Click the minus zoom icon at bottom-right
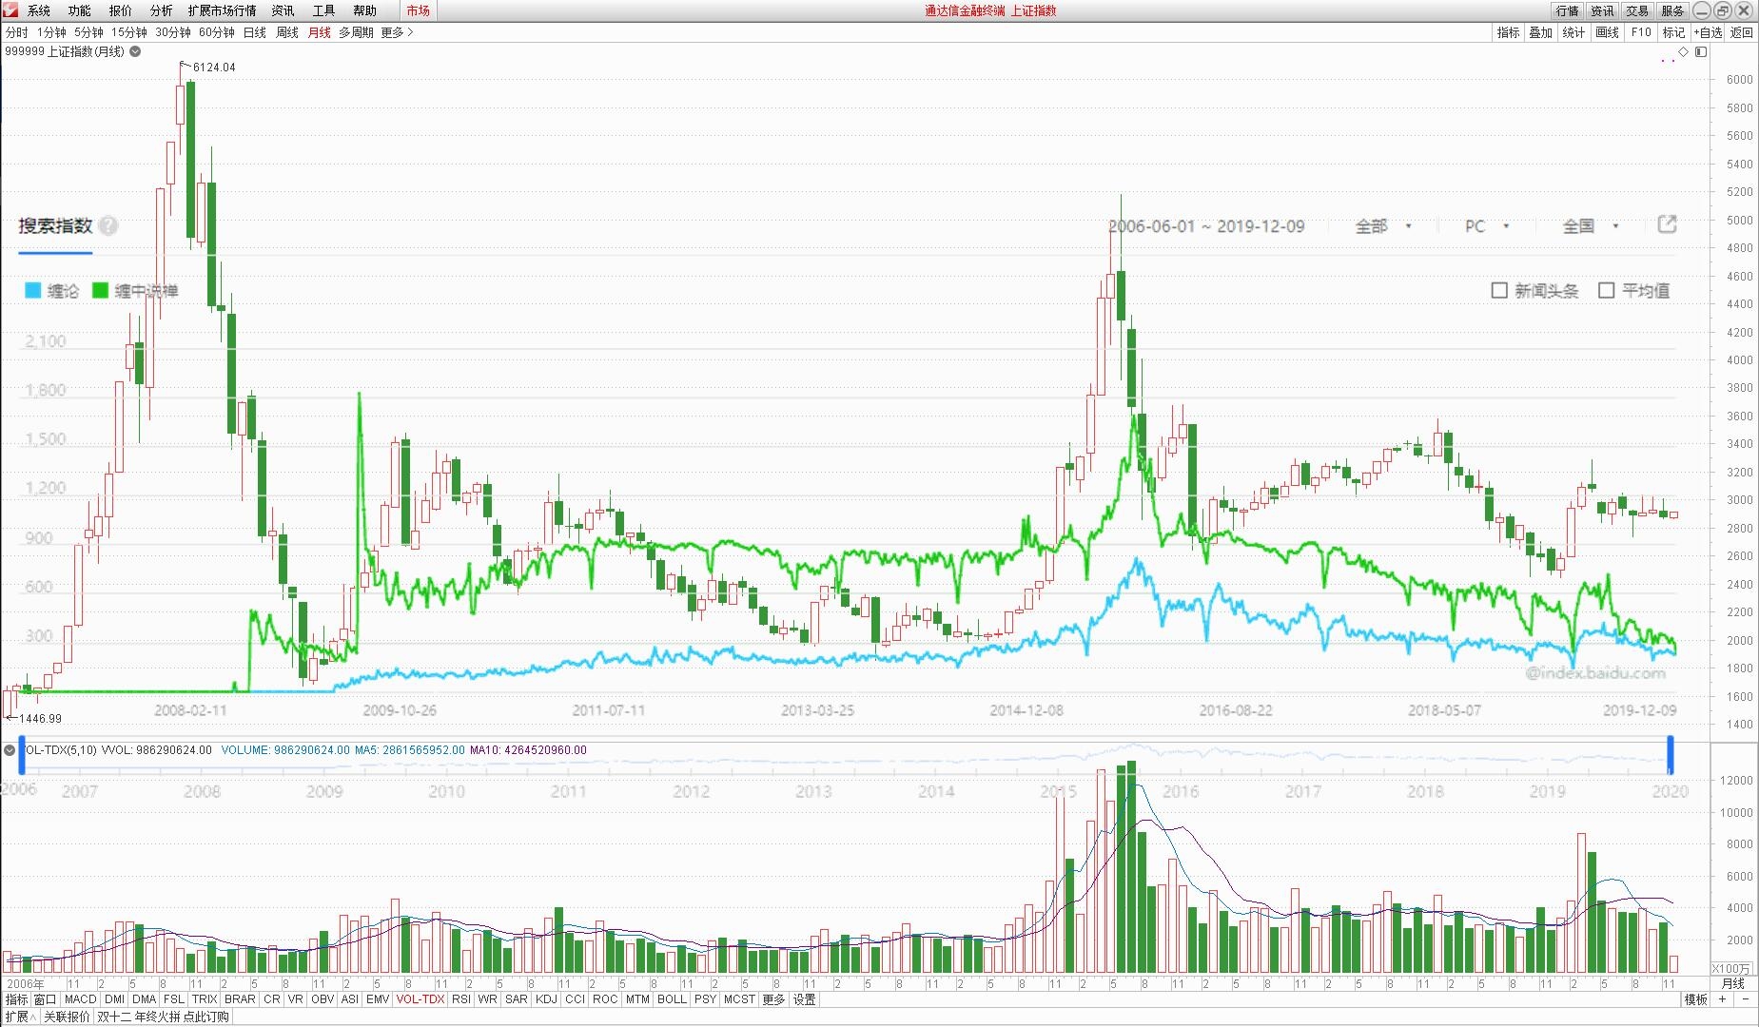This screenshot has width=1759, height=1027. 1746,999
